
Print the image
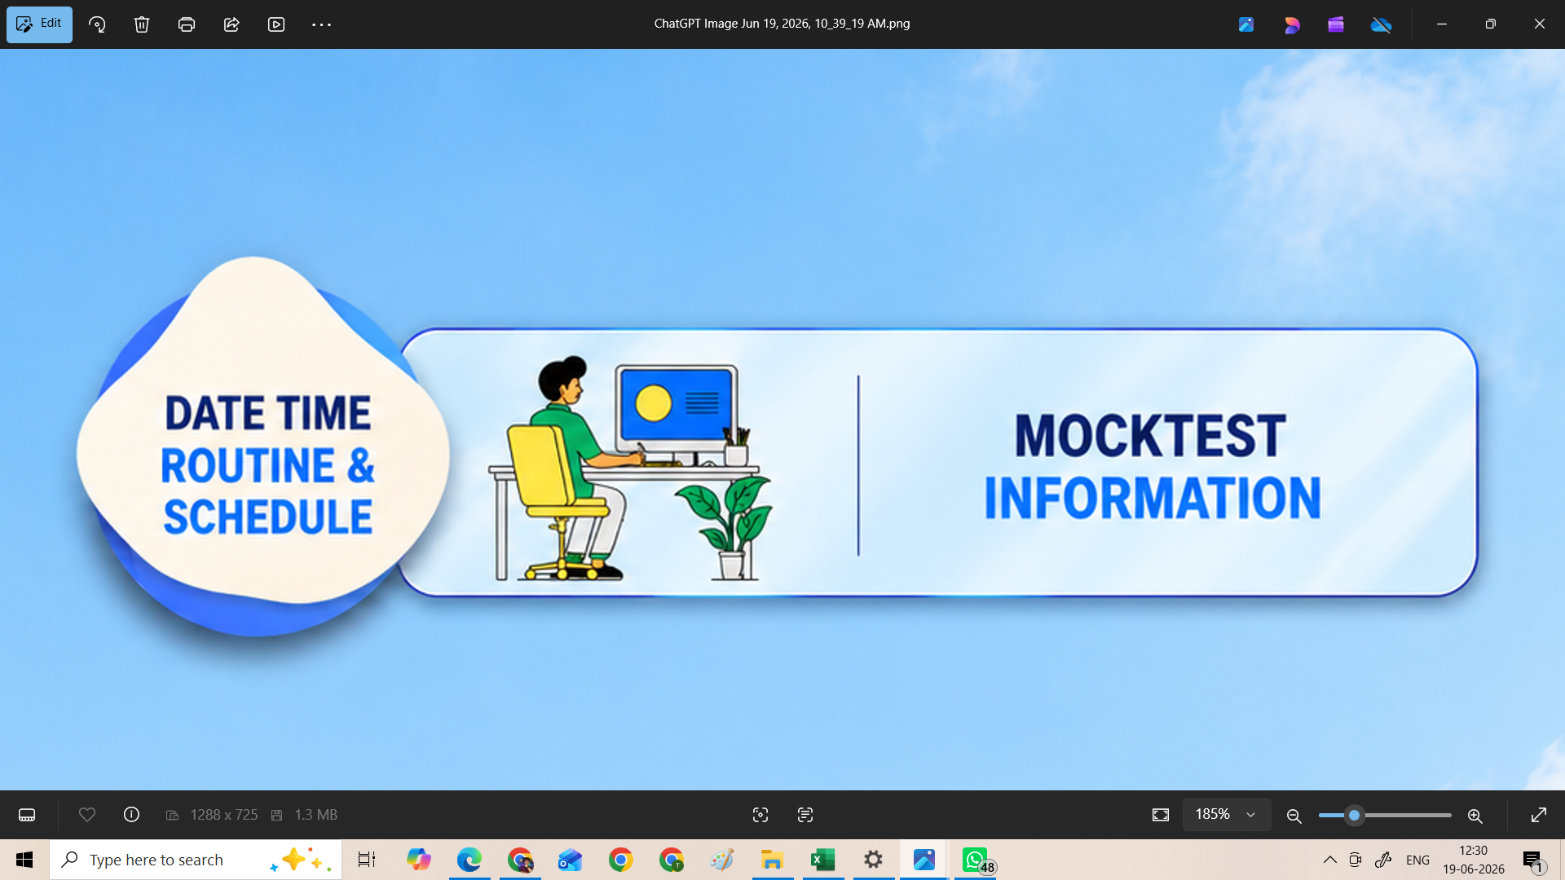187,24
